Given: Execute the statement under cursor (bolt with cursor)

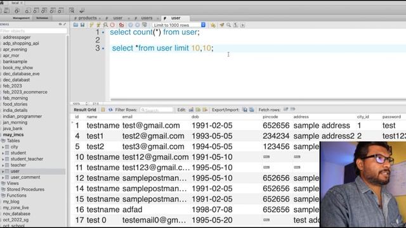Looking at the screenshot, I should point(98,25).
